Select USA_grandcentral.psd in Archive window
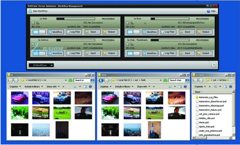This screenshot has width=240, height=145. tap(208, 135)
